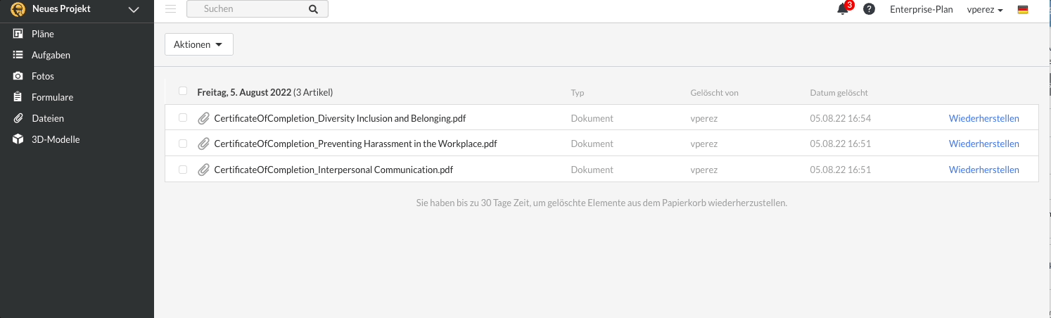Open the Aktionen dropdown

[198, 44]
